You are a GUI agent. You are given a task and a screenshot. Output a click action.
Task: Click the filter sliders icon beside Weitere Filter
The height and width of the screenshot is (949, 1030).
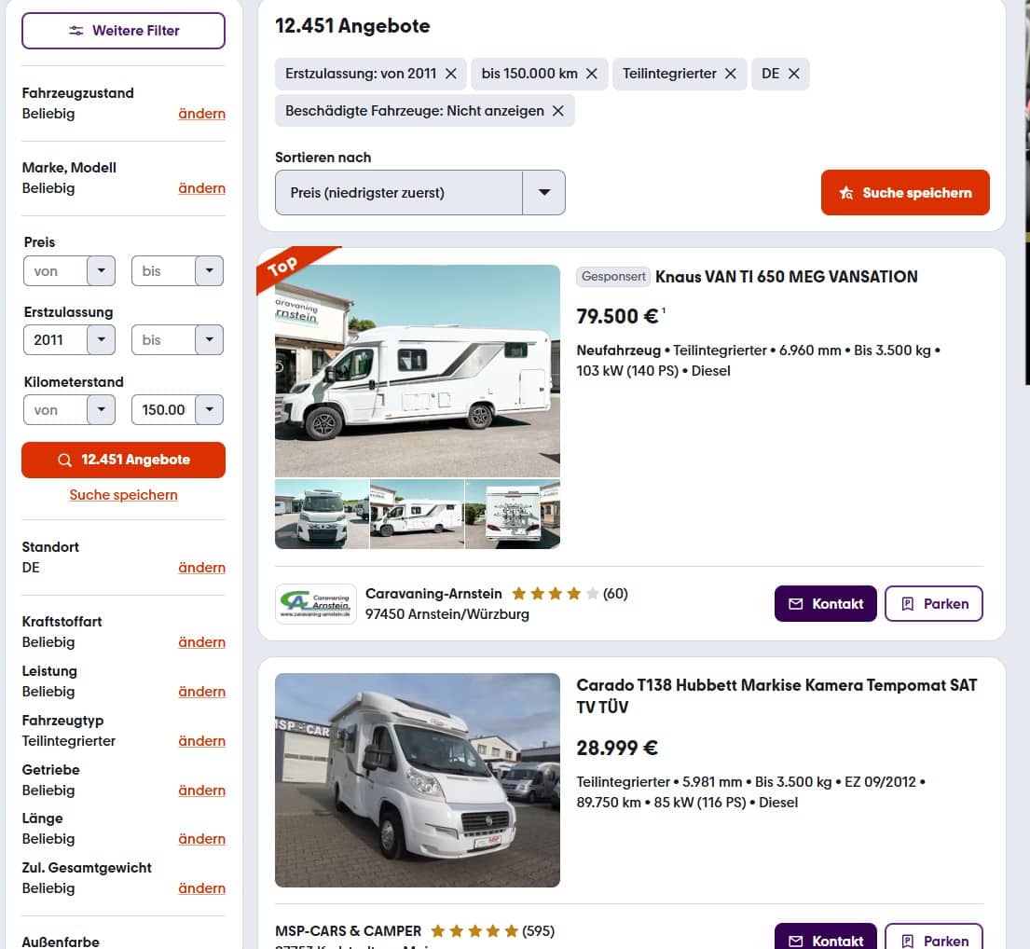click(x=76, y=30)
